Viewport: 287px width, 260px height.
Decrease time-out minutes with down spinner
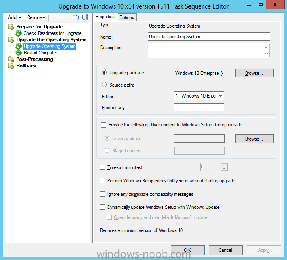(x=224, y=169)
